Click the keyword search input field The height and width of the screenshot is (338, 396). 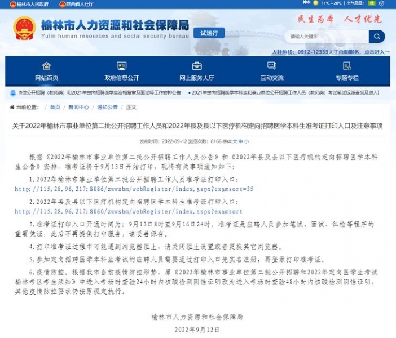point(327,37)
